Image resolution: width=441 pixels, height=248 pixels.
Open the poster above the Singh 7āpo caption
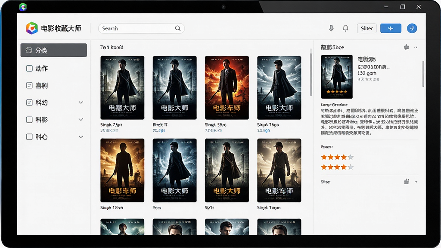point(279,88)
